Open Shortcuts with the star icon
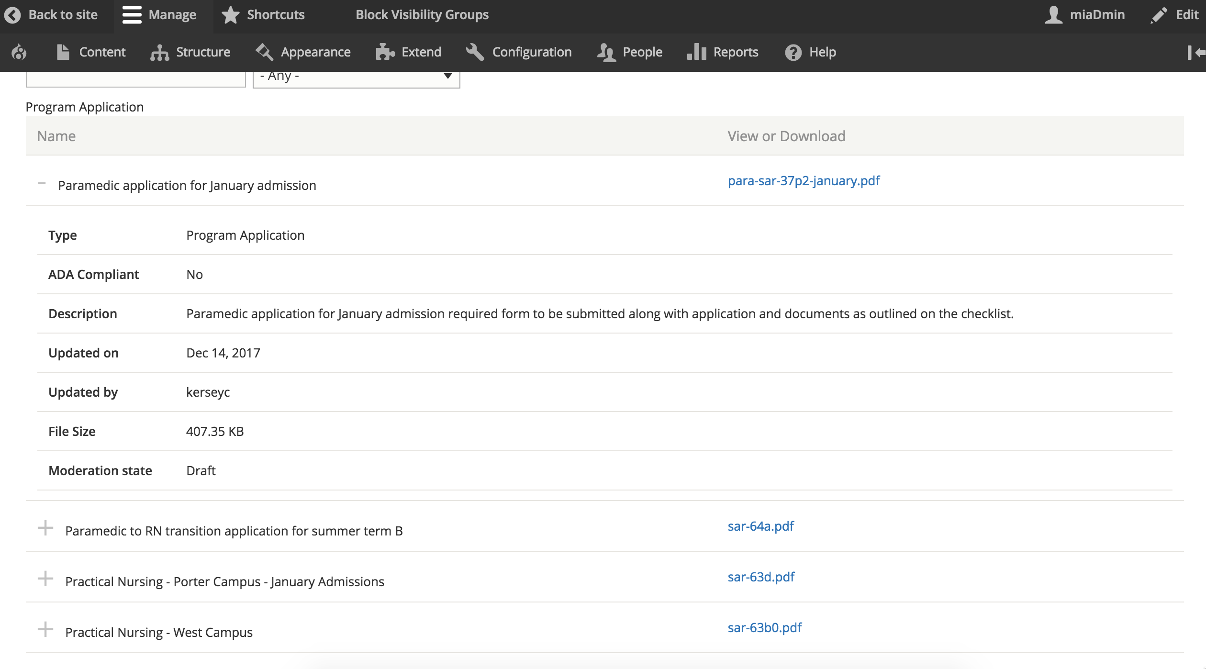The image size is (1206, 669). [231, 15]
